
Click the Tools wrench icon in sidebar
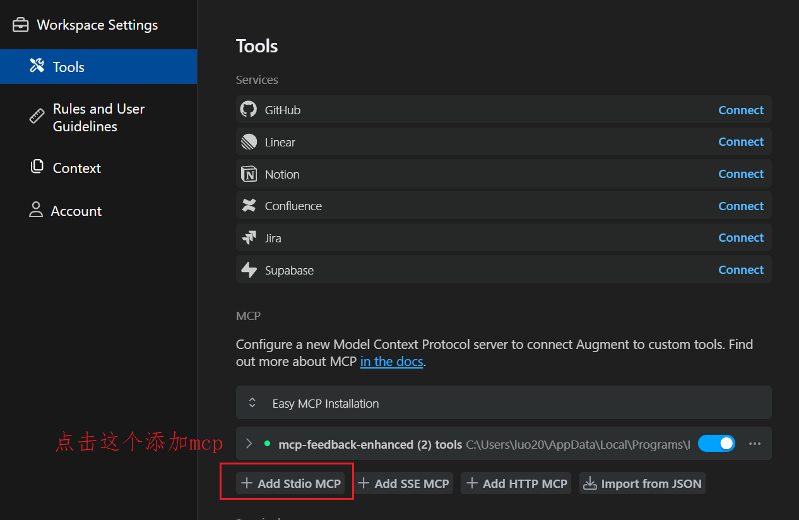(x=37, y=66)
